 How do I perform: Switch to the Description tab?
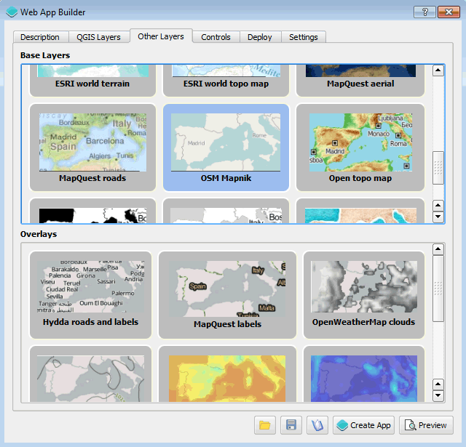pos(40,37)
